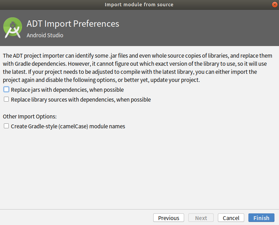
Task: Cancel the module import
Action: pyautogui.click(x=231, y=218)
